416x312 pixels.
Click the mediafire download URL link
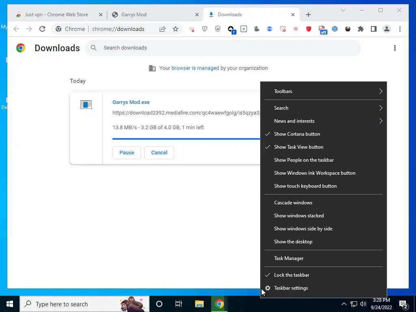click(186, 113)
